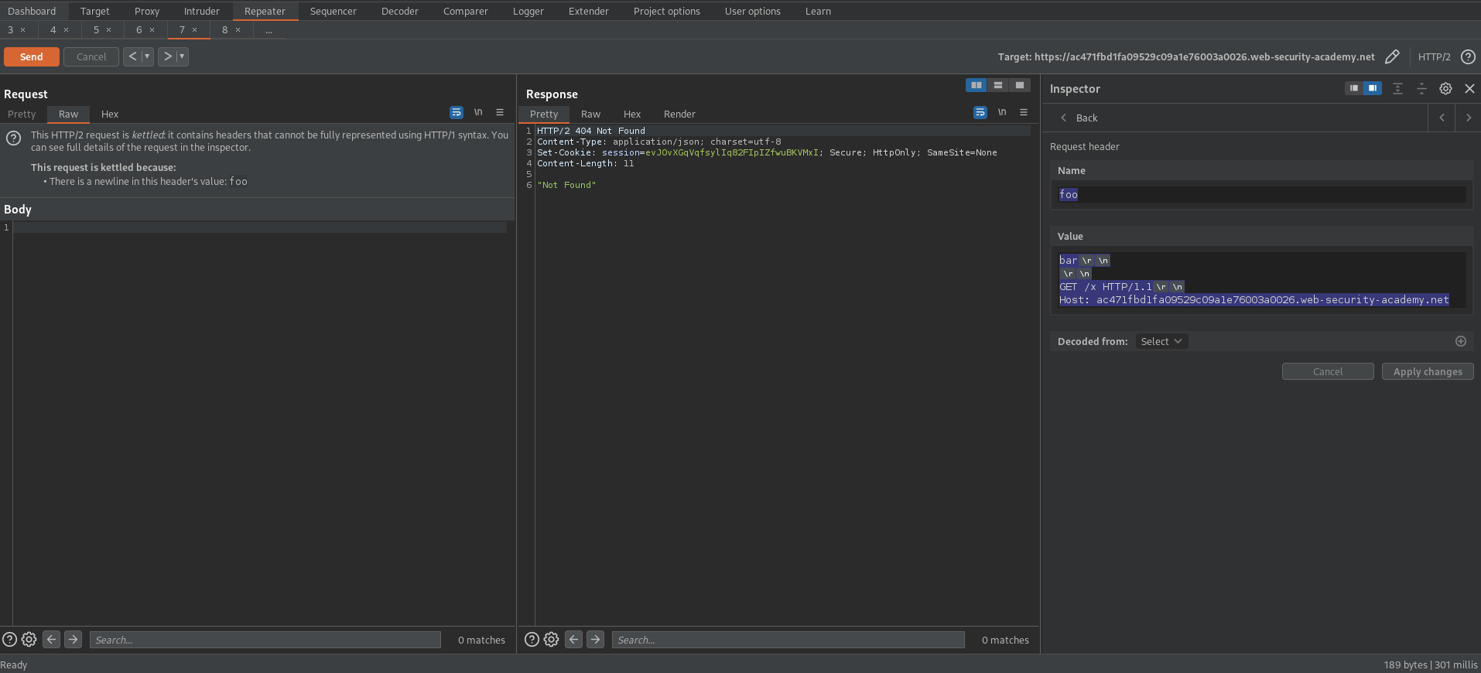Toggle response non-printable characters \n

pos(1002,112)
